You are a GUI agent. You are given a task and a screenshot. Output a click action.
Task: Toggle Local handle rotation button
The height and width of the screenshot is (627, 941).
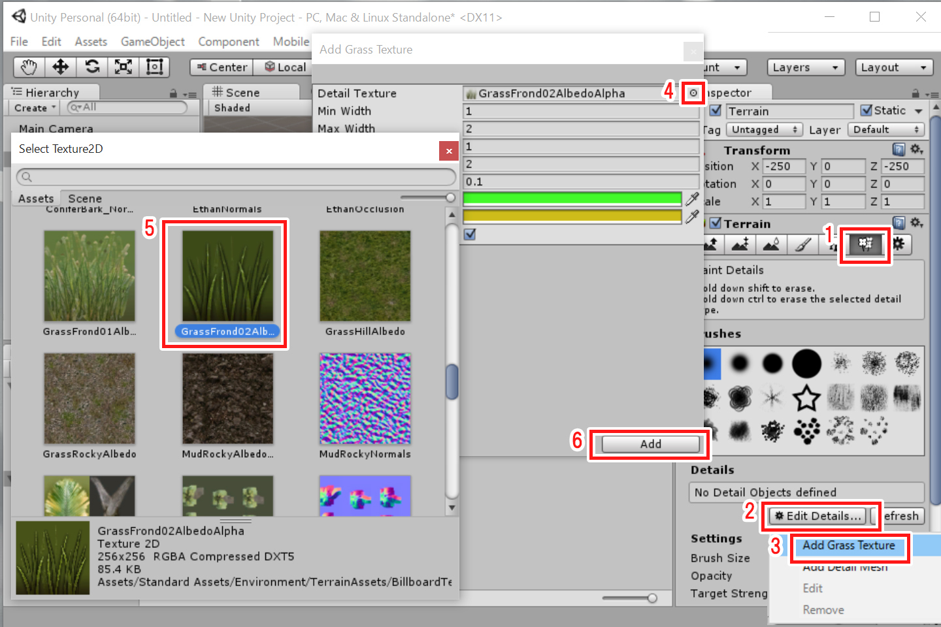pos(285,67)
